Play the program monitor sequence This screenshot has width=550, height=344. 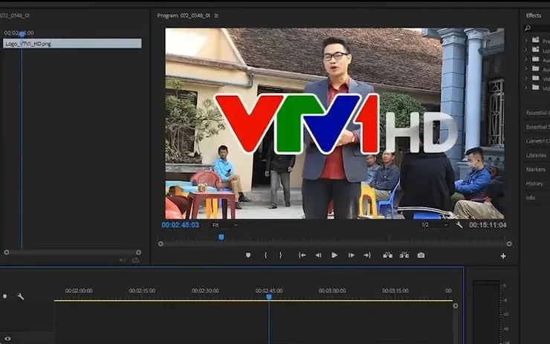[334, 256]
